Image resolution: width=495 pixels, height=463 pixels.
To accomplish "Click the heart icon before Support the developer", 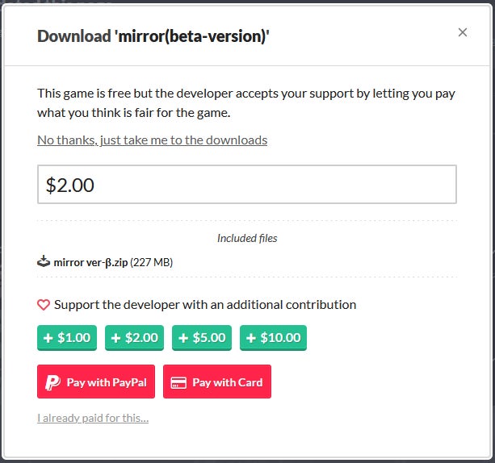I will (44, 305).
